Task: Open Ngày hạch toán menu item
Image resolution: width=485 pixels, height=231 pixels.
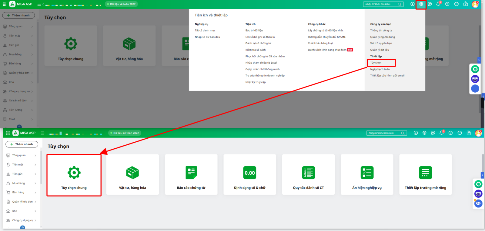Action: (x=380, y=69)
